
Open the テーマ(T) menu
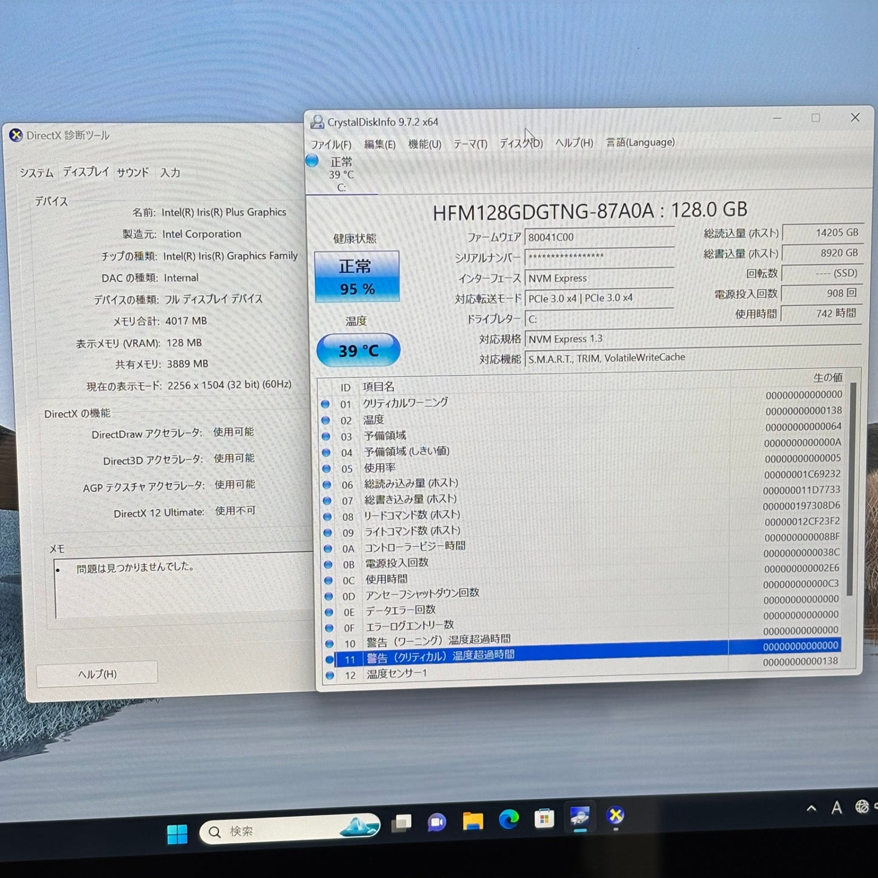click(x=470, y=143)
